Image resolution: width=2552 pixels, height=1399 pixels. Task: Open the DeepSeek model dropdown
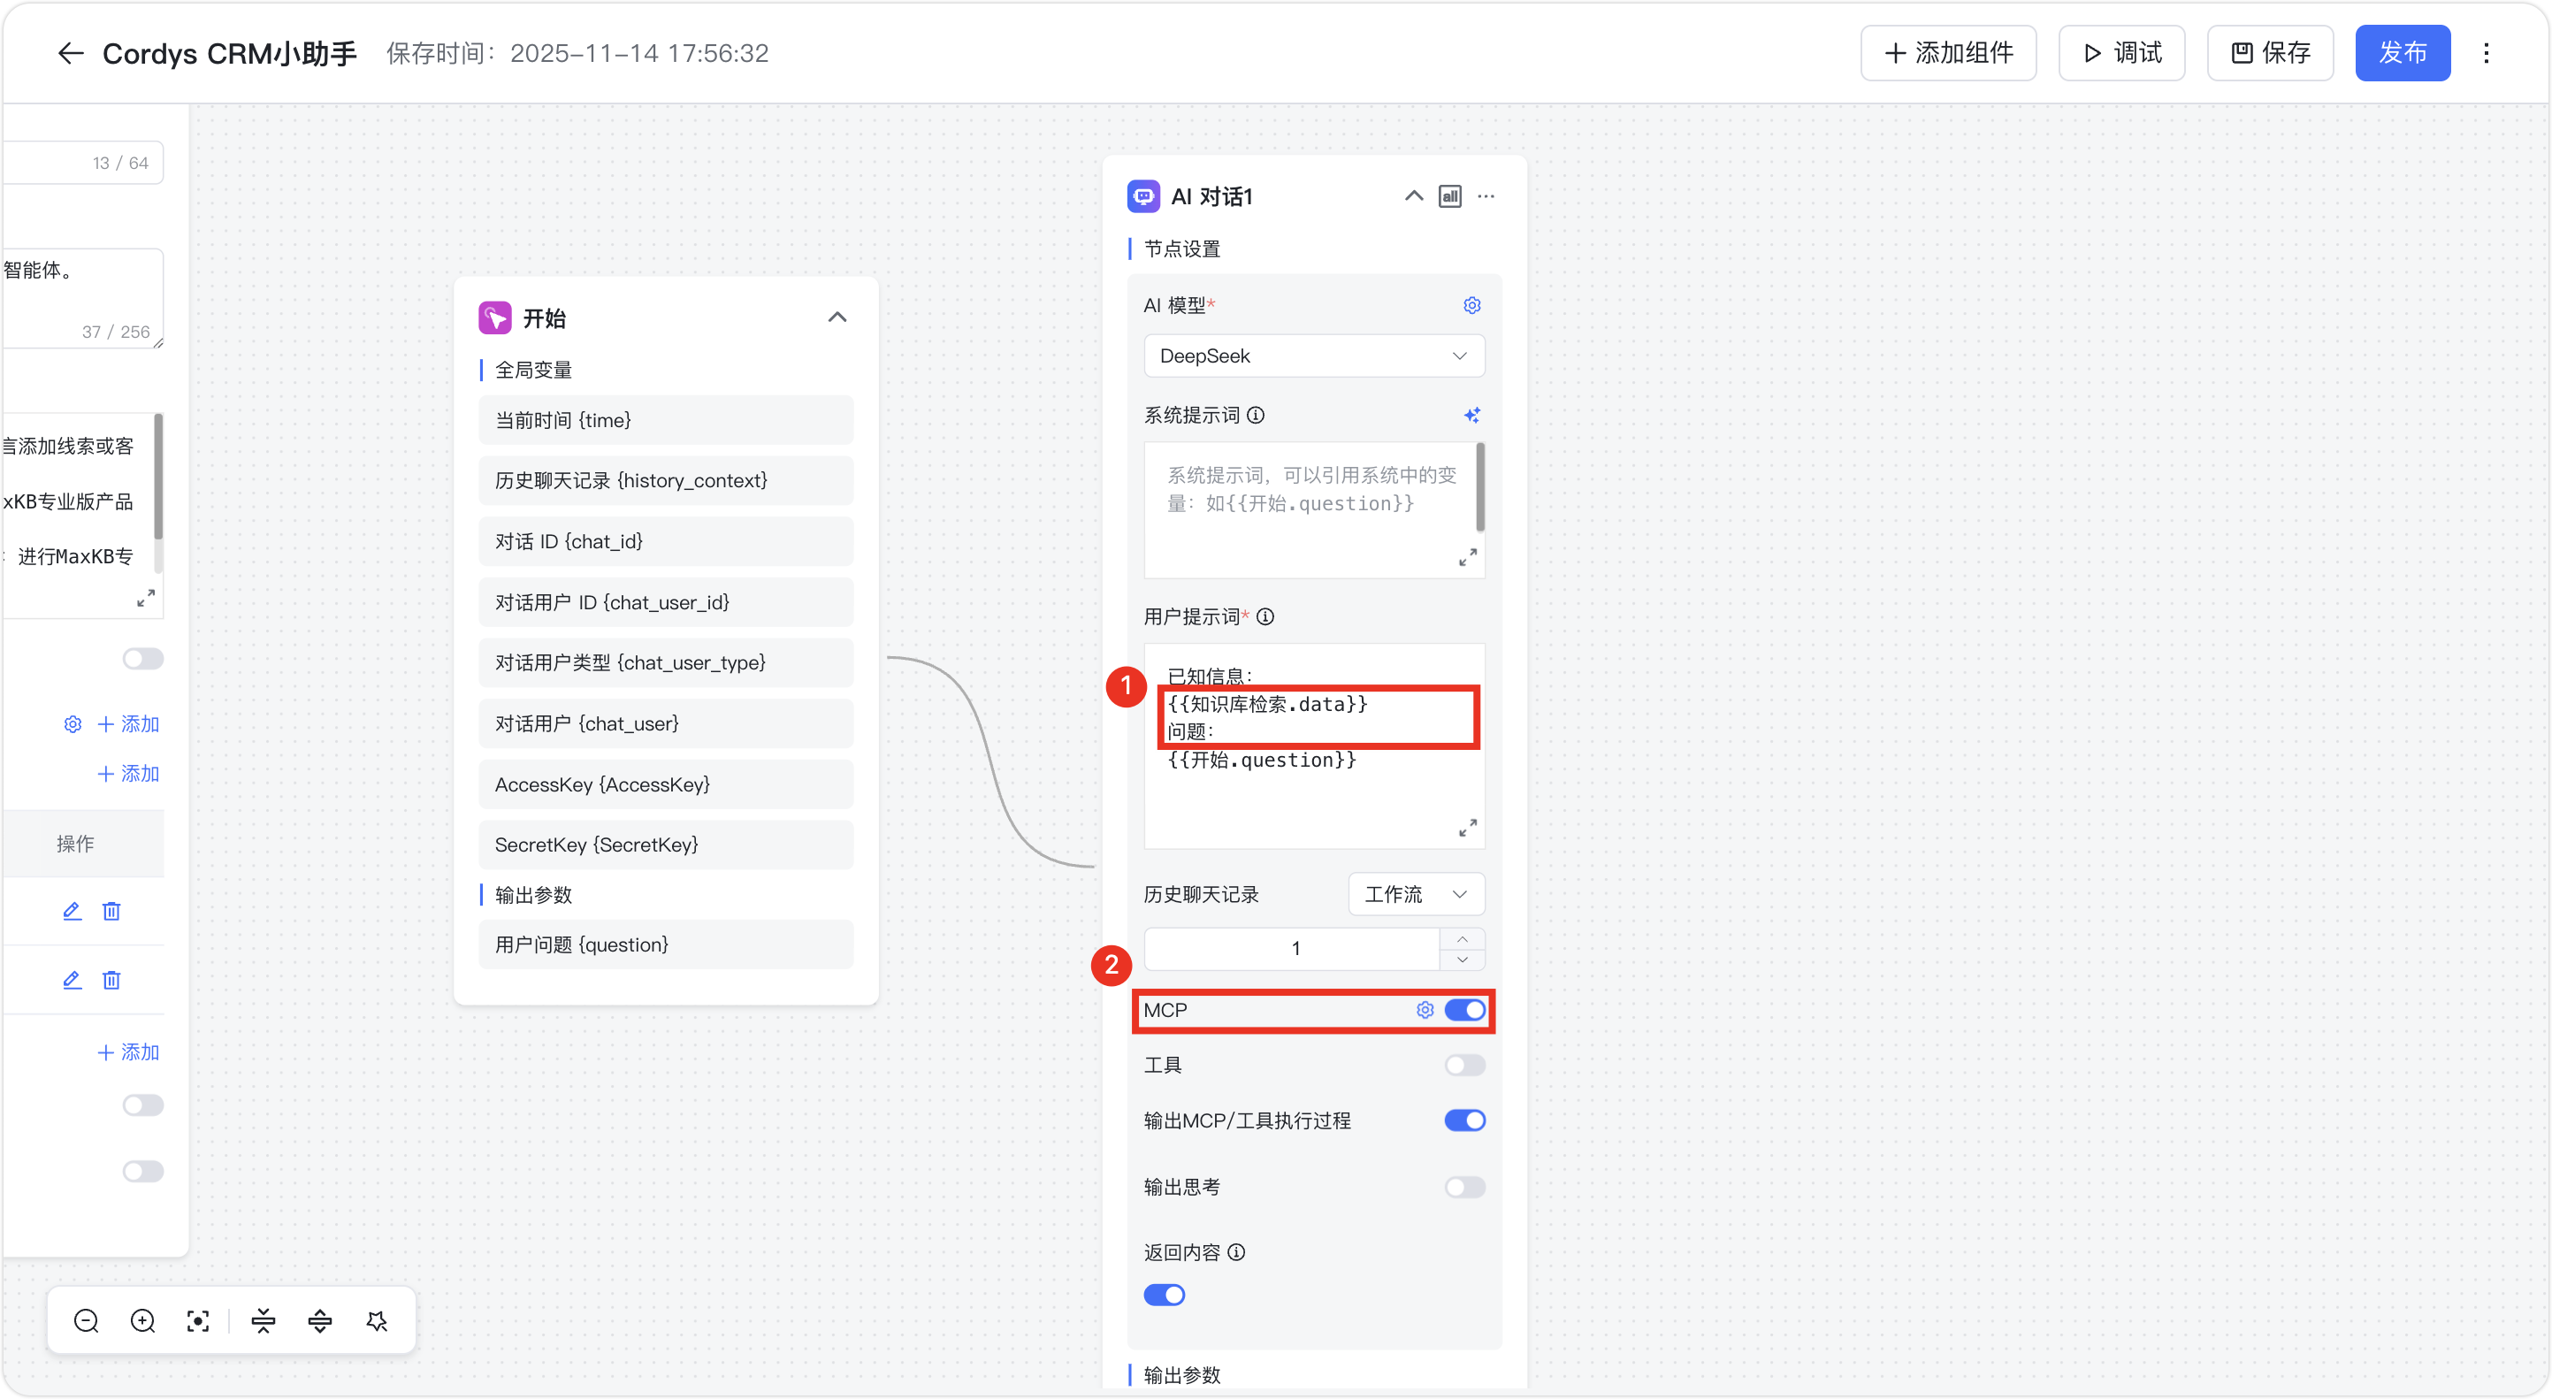click(1314, 355)
